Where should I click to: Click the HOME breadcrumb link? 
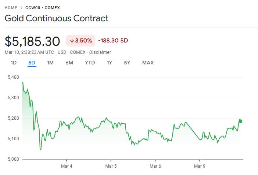pos(11,8)
